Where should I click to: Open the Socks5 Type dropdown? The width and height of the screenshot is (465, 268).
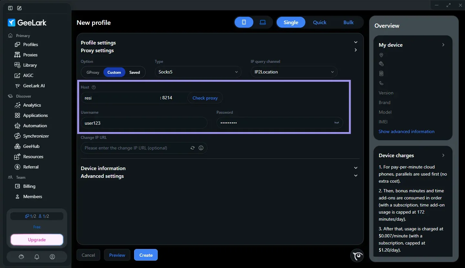point(198,72)
